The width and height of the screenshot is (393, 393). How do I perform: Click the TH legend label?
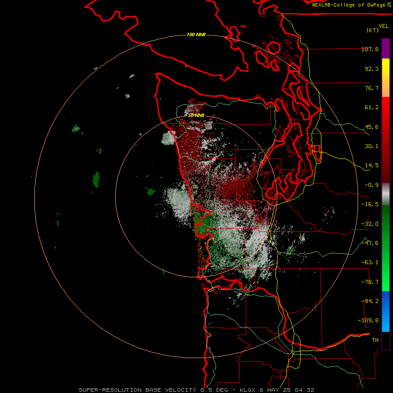[375, 340]
